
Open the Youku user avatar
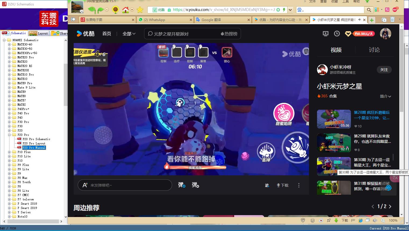385,34
